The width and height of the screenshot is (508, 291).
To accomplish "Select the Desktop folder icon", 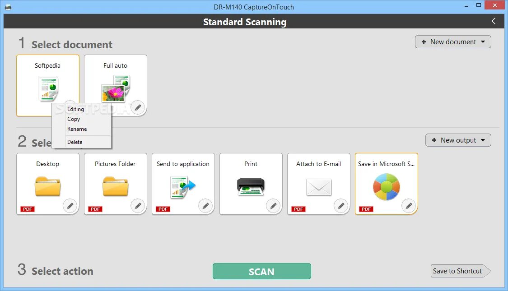I will point(47,186).
